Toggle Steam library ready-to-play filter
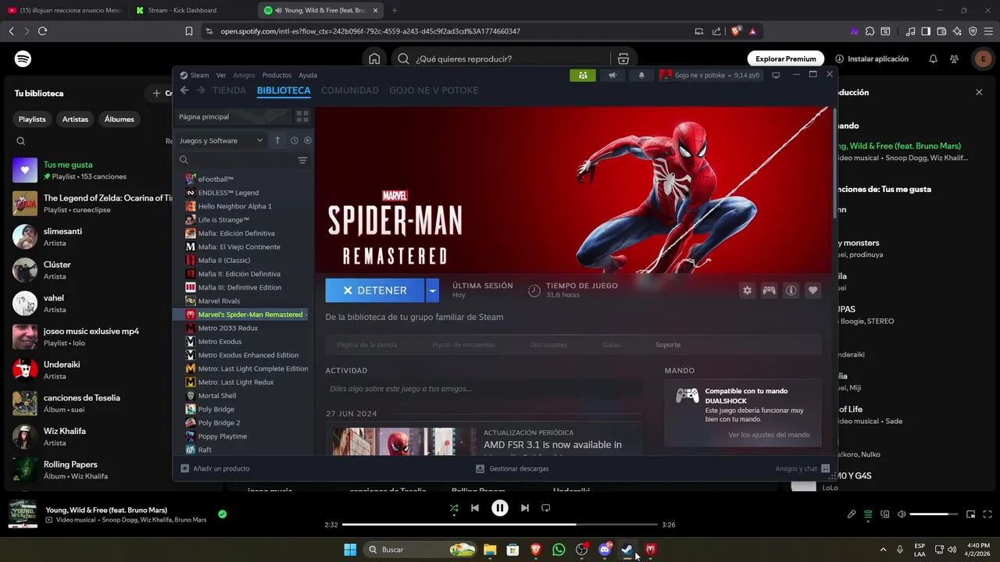 tap(308, 140)
